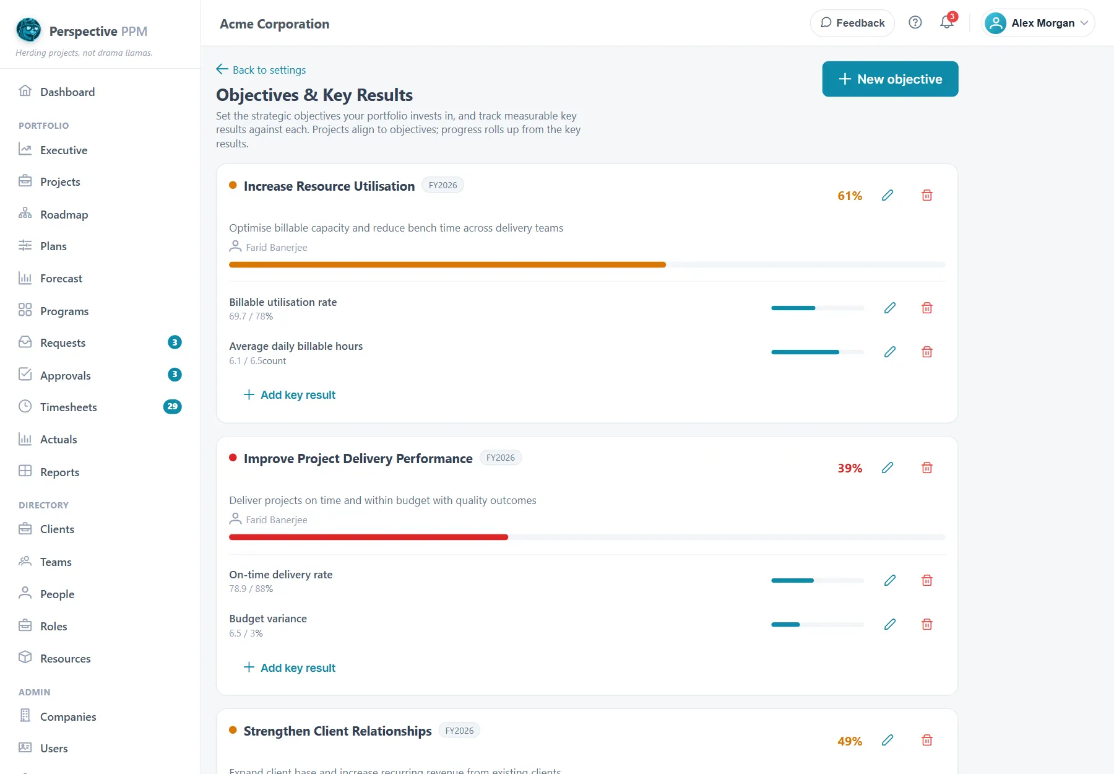
Task: Edit the Budget variance key result
Action: 890,624
